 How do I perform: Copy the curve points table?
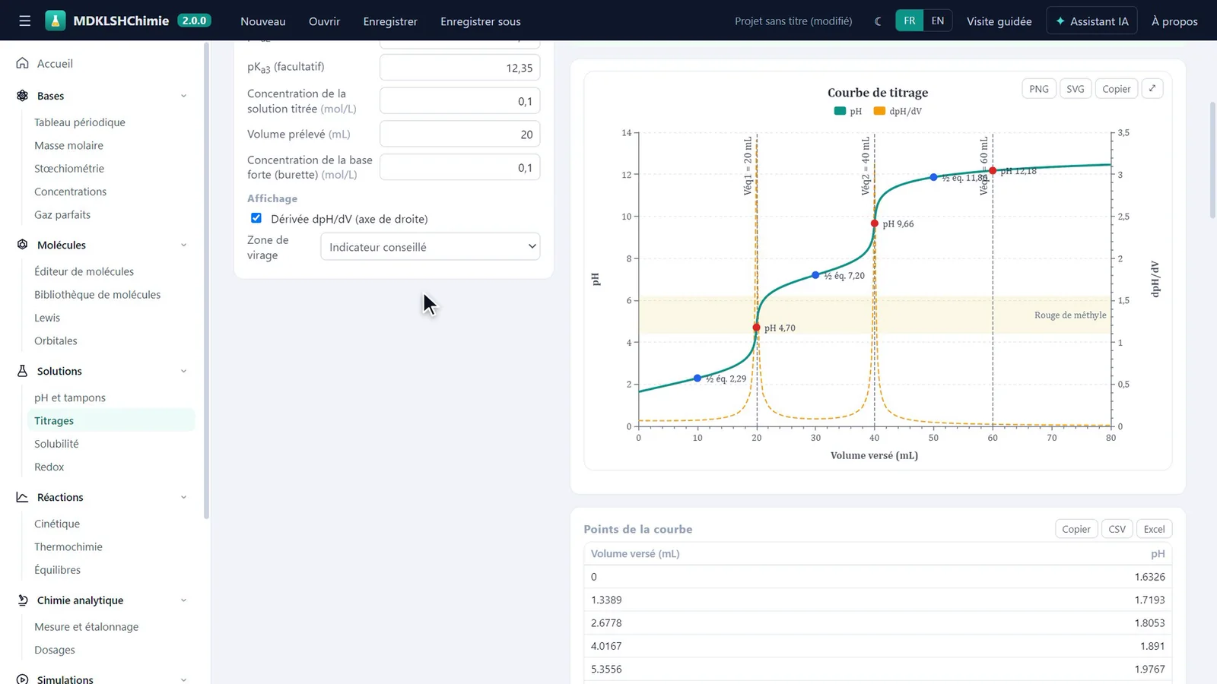tap(1076, 529)
